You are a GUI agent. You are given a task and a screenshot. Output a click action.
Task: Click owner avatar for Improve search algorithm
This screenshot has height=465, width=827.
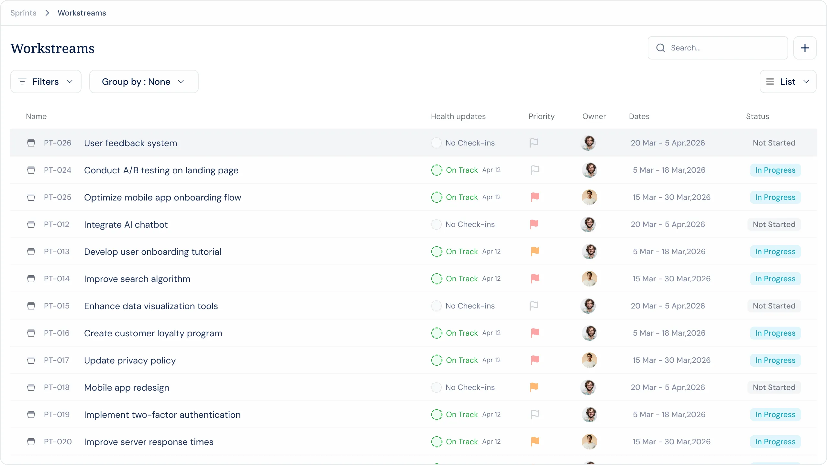[590, 279]
